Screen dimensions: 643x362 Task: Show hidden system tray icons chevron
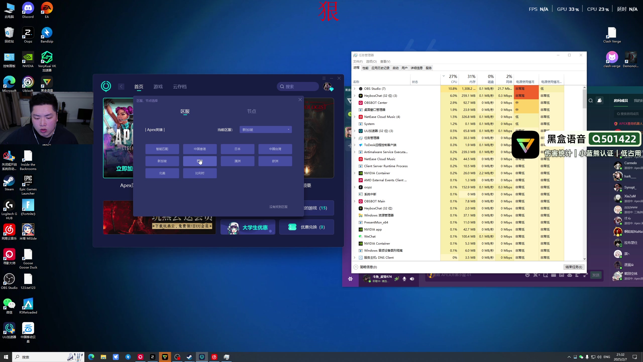[x=569, y=357]
